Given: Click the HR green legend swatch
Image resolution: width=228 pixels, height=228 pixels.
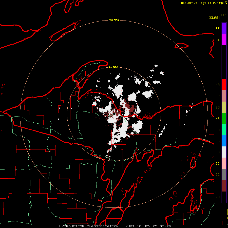Looking at the screenshot, I should click(224, 119).
